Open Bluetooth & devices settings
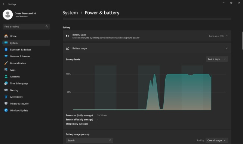 [26, 50]
